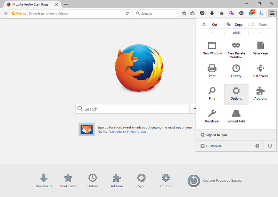
Task: Zoom in with the plus button
Action: tap(261, 33)
